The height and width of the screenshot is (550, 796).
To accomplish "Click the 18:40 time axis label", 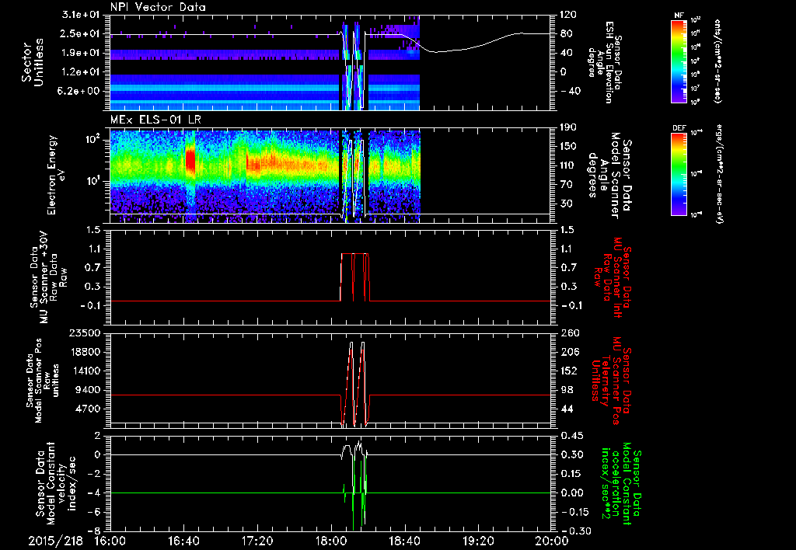I will click(404, 541).
